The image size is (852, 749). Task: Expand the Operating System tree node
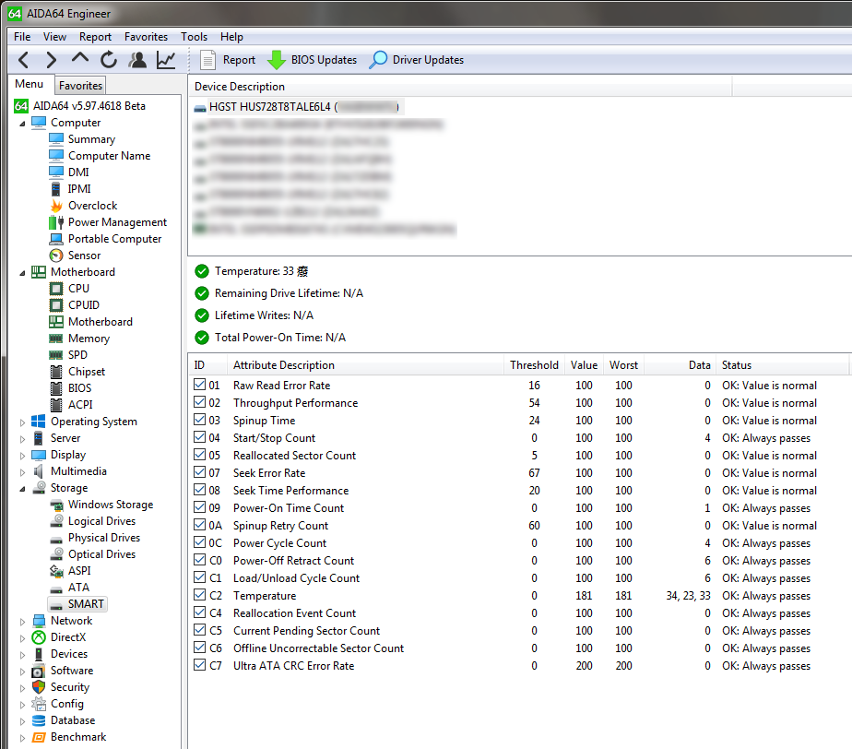22,422
